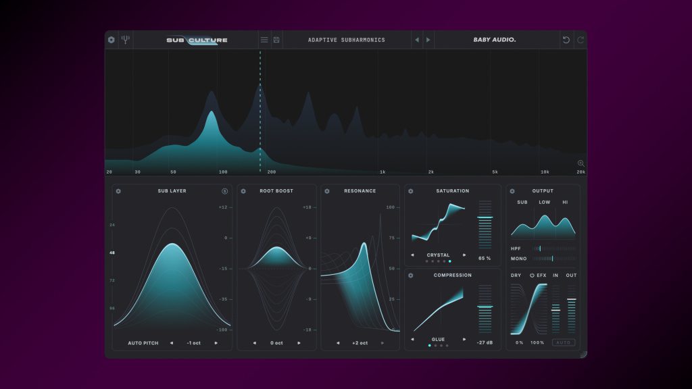Open the ADAPTIVE SUBHARMONICS preset name
692x389 pixels.
click(347, 40)
